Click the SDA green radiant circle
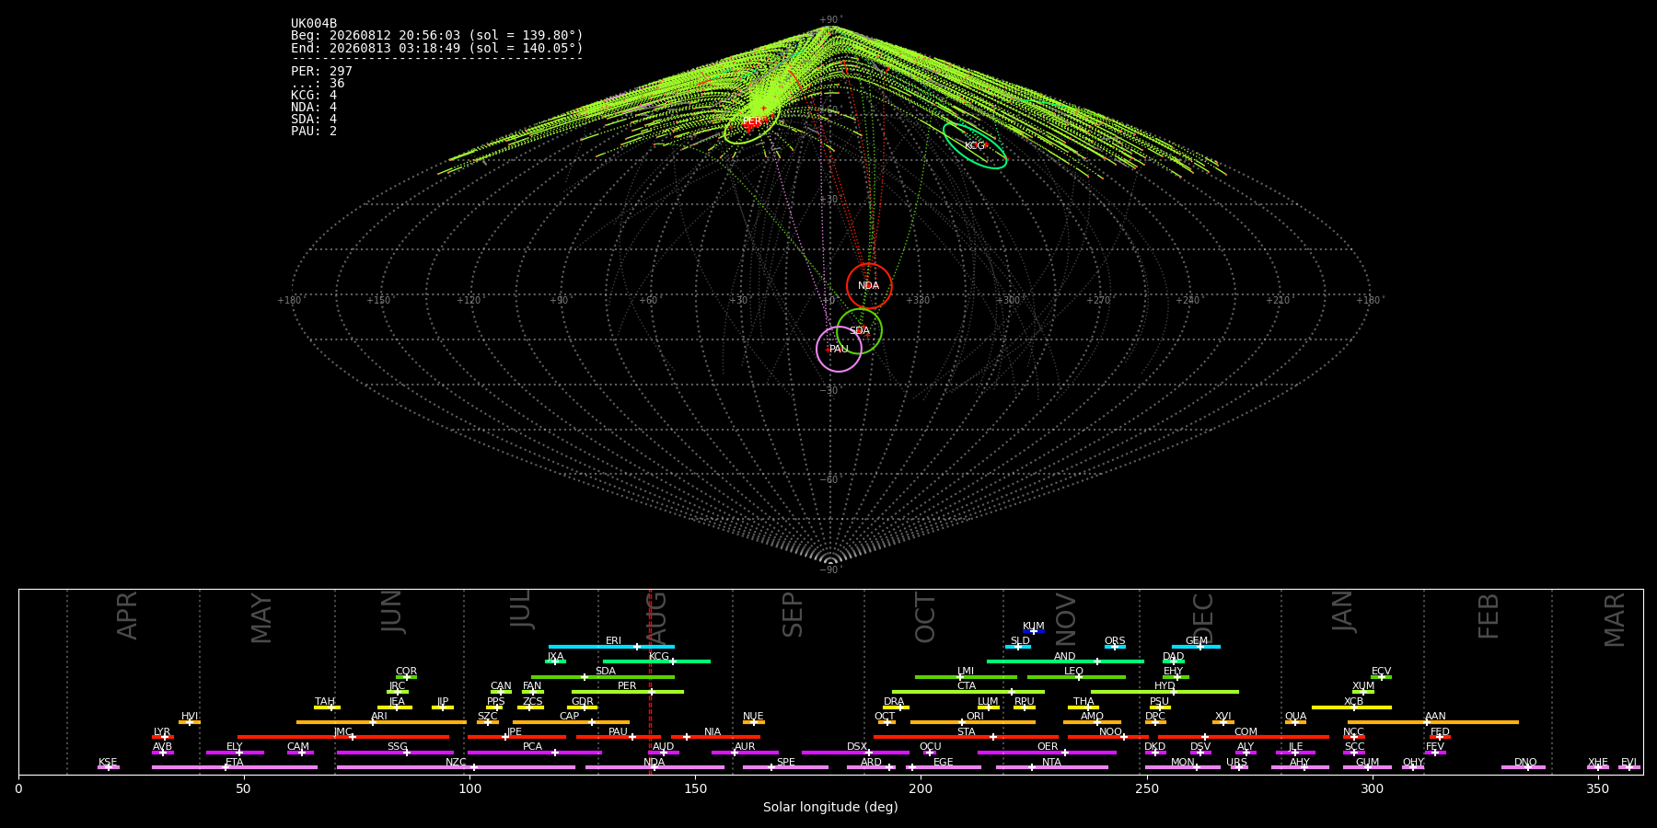This screenshot has height=828, width=1657. (859, 331)
